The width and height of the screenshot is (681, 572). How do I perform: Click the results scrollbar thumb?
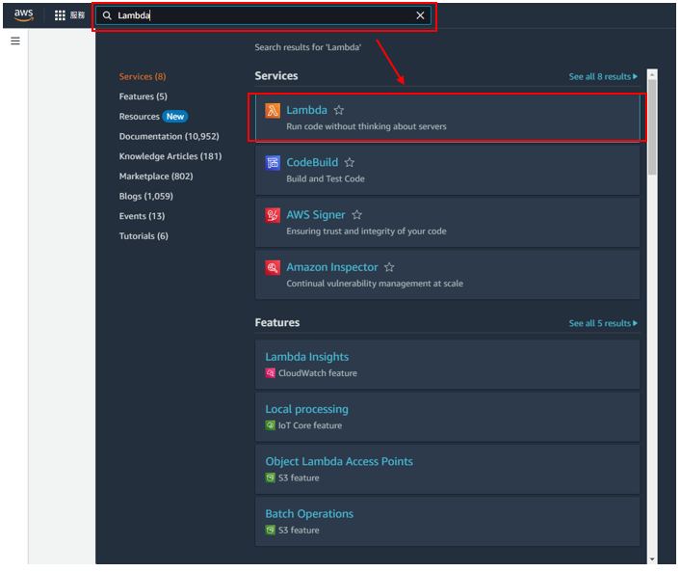[x=652, y=127]
